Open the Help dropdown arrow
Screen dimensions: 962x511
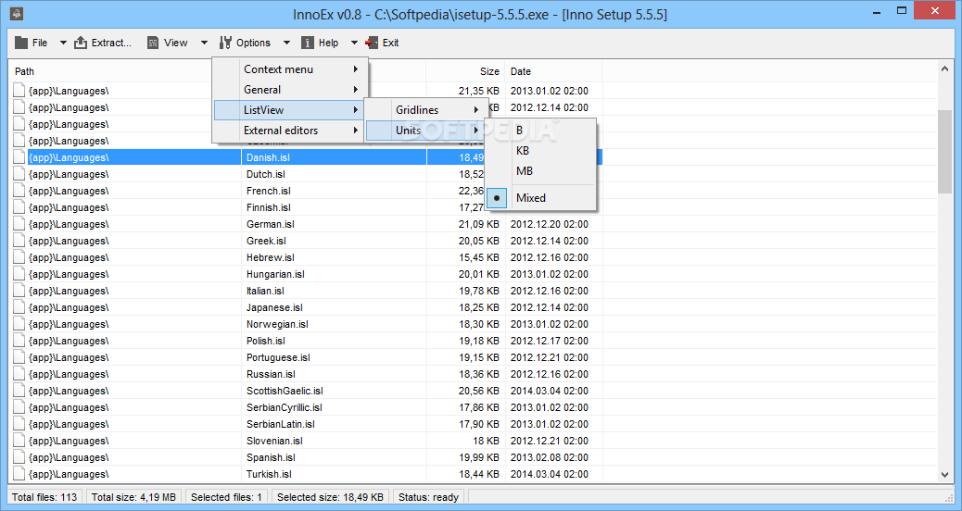click(354, 43)
